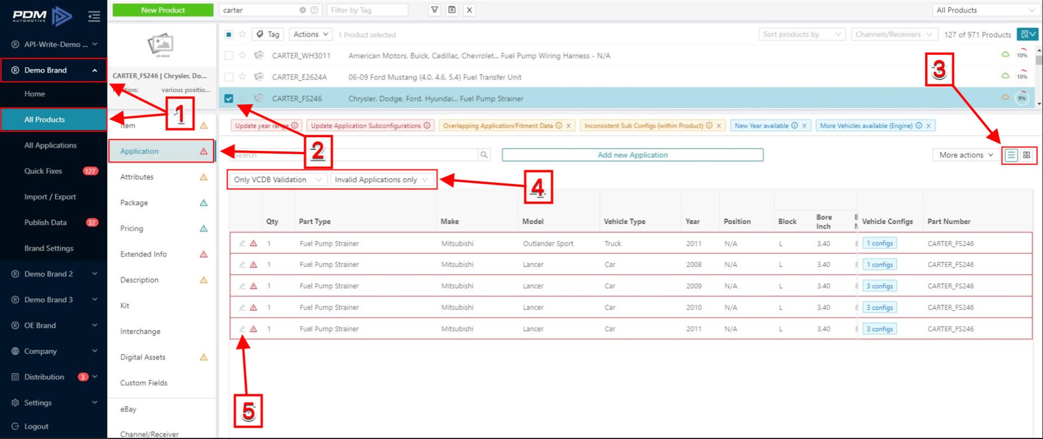Edit the Lancer 2008 application row
Screen dimensions: 1043x439
pyautogui.click(x=242, y=265)
